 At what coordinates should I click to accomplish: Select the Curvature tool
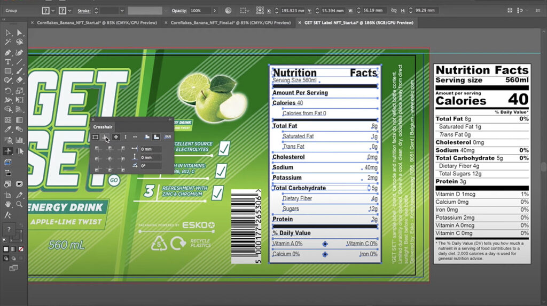20,53
